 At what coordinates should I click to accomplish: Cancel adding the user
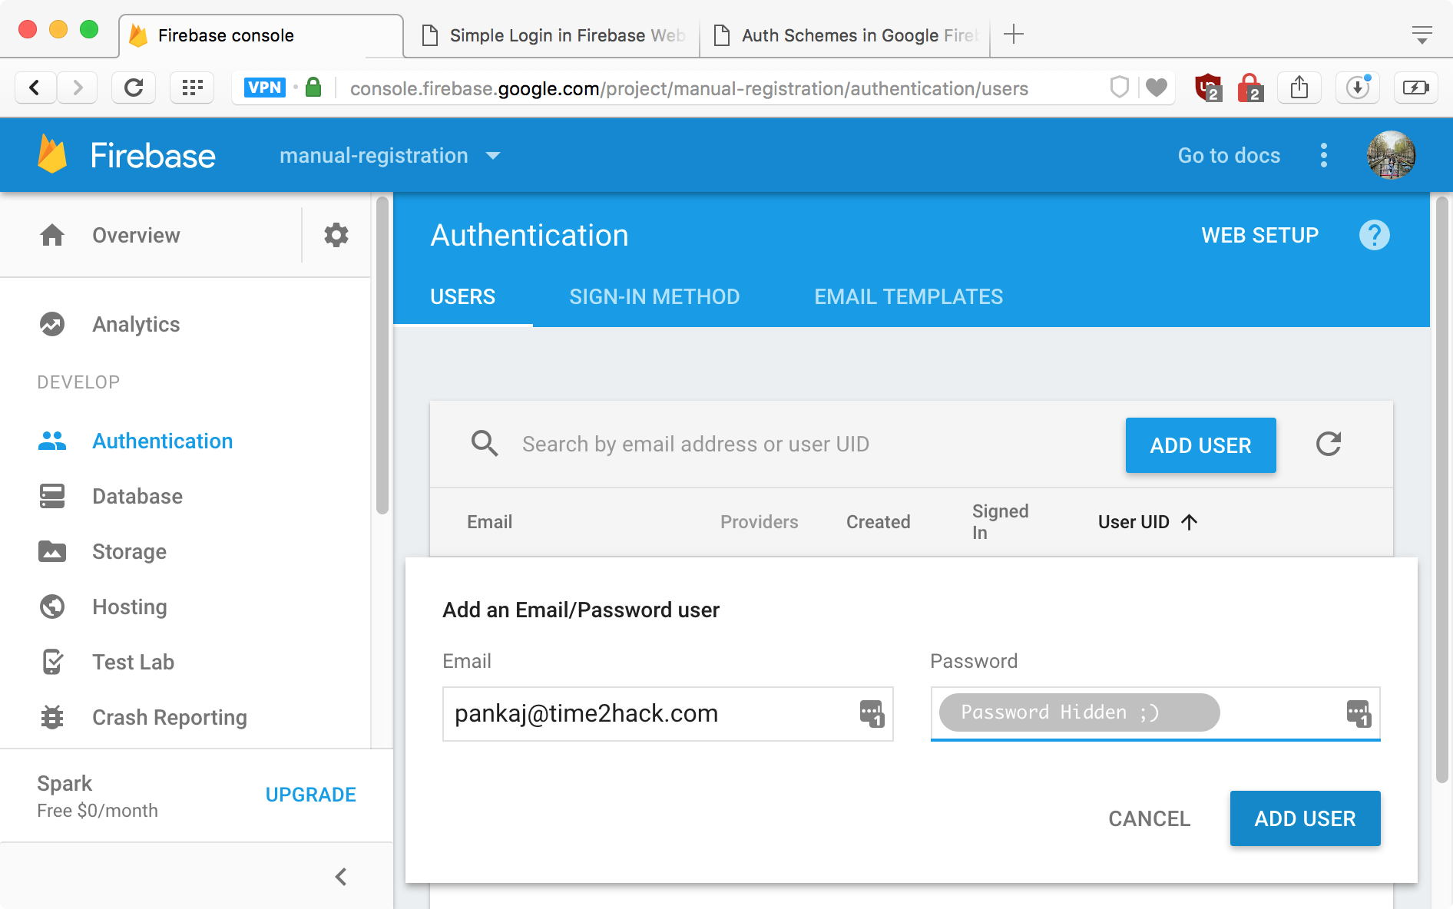pyautogui.click(x=1149, y=818)
